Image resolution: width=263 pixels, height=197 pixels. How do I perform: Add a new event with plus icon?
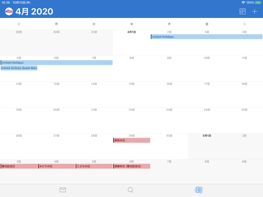[x=255, y=12]
